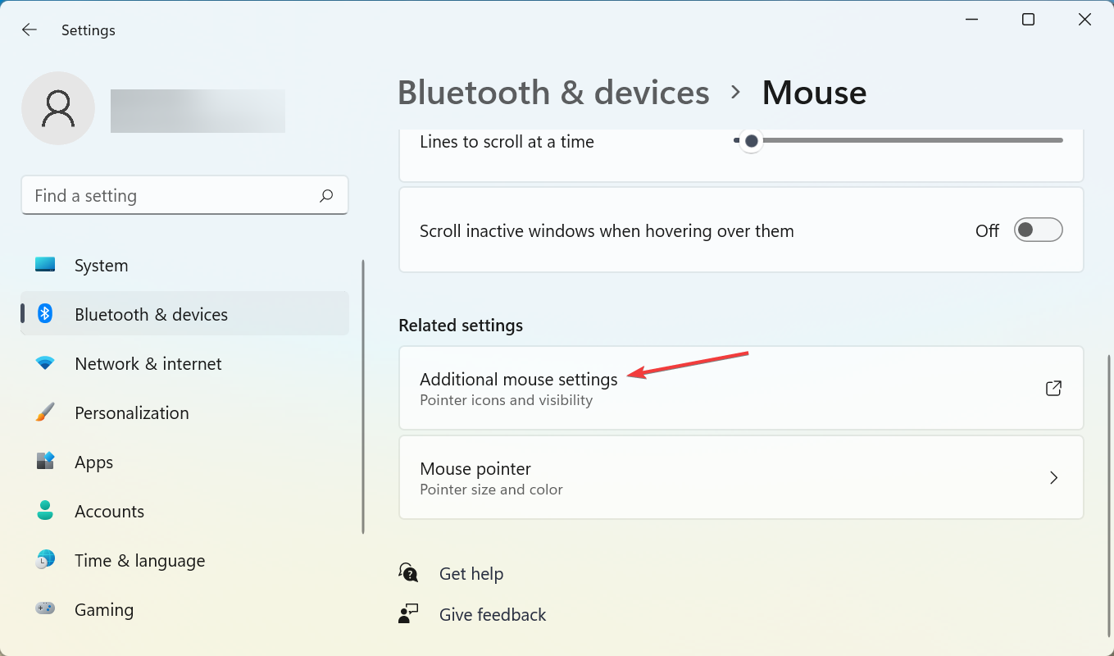Image resolution: width=1114 pixels, height=656 pixels.
Task: Click the Accounts person icon
Action: pos(45,511)
